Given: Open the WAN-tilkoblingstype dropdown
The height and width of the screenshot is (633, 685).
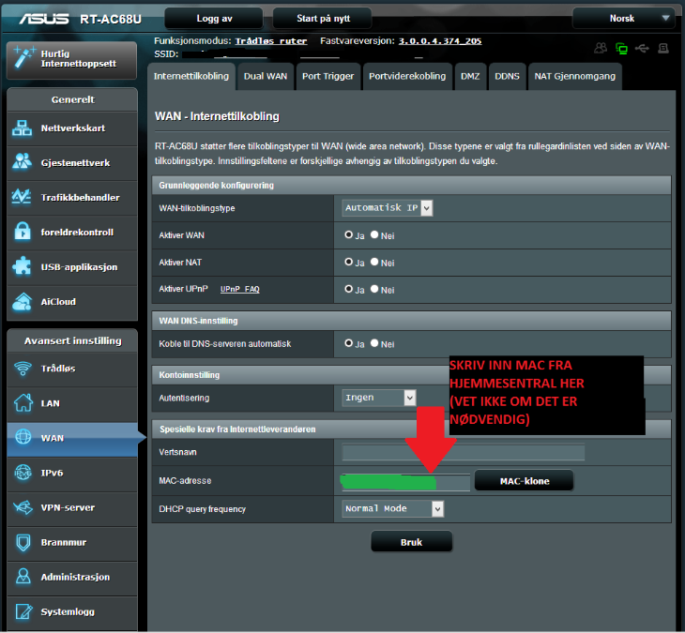Looking at the screenshot, I should point(387,208).
